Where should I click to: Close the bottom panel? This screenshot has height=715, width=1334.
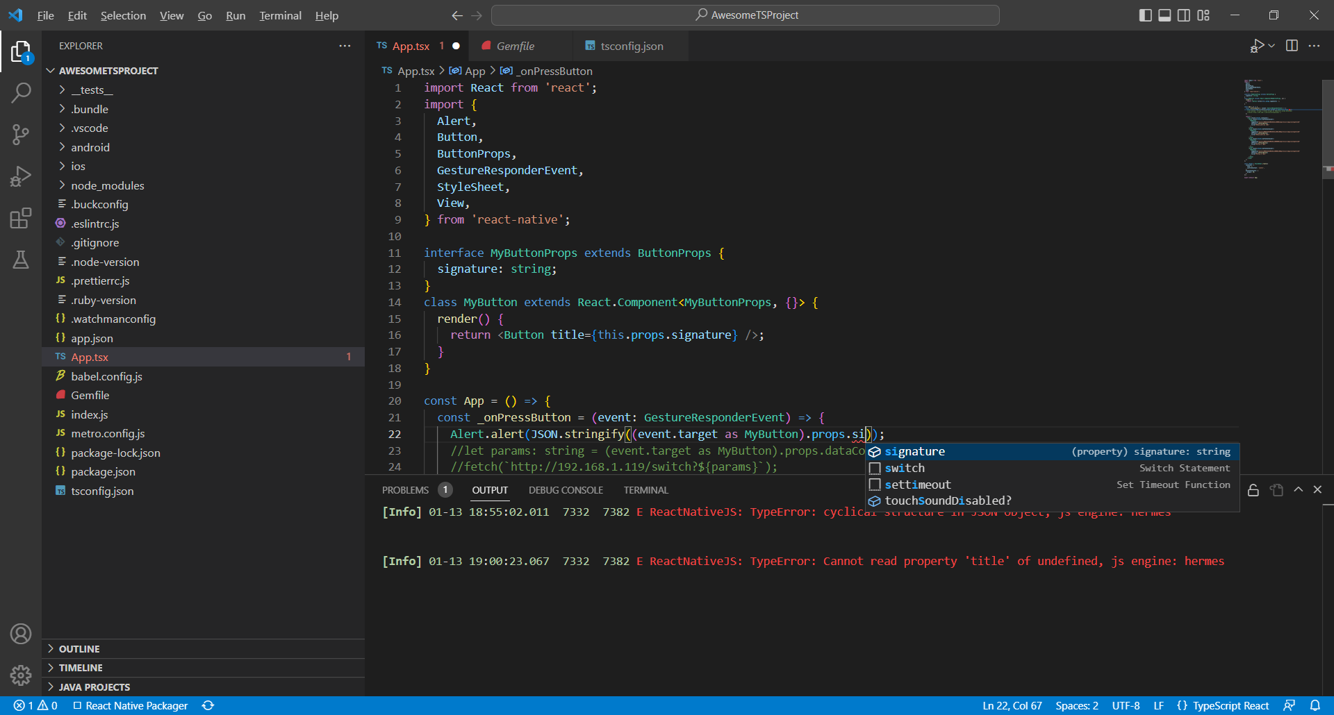1317,489
